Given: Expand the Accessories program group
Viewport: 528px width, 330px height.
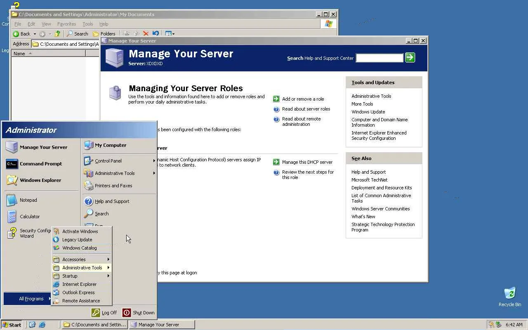Looking at the screenshot, I should click(x=81, y=259).
